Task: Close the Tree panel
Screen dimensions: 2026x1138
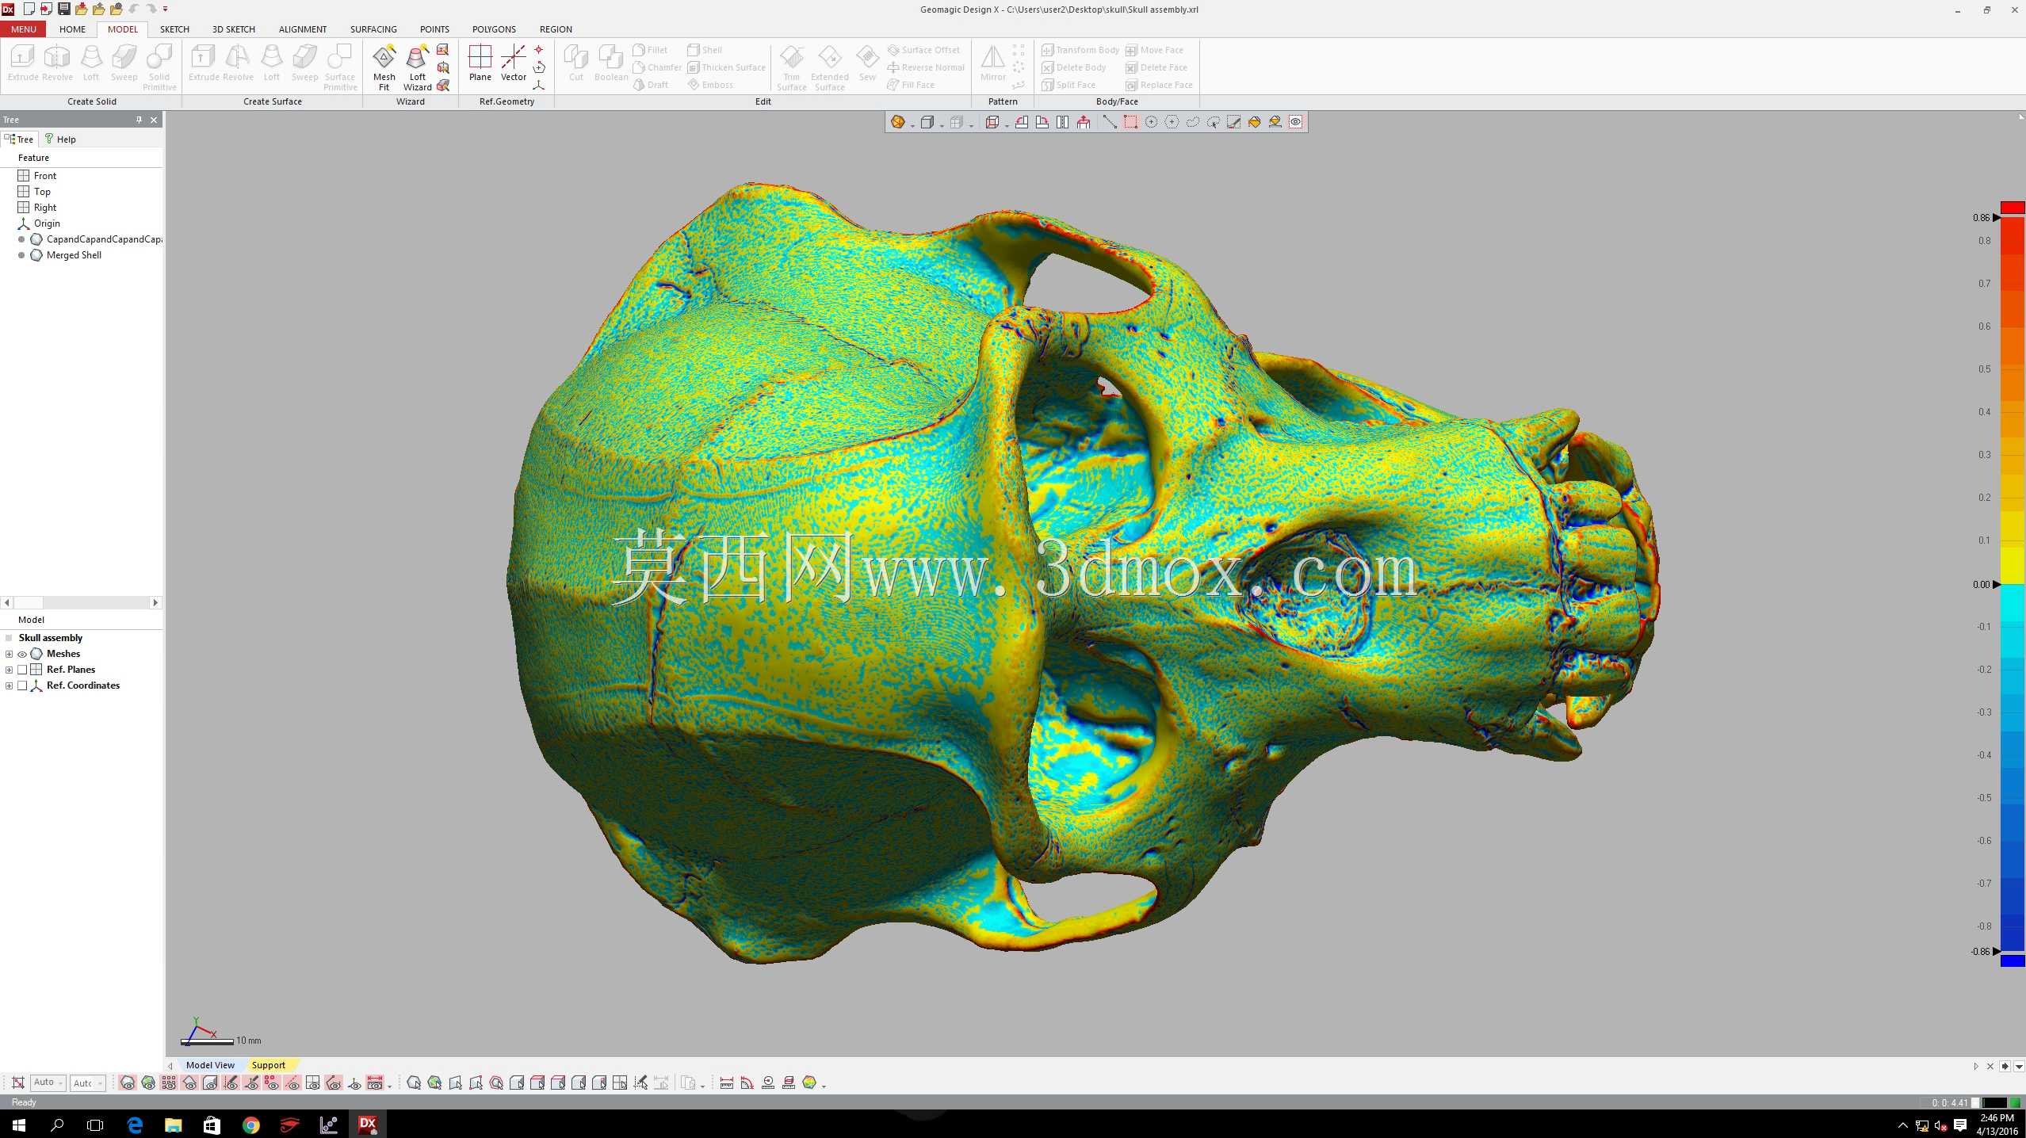Action: (x=154, y=120)
